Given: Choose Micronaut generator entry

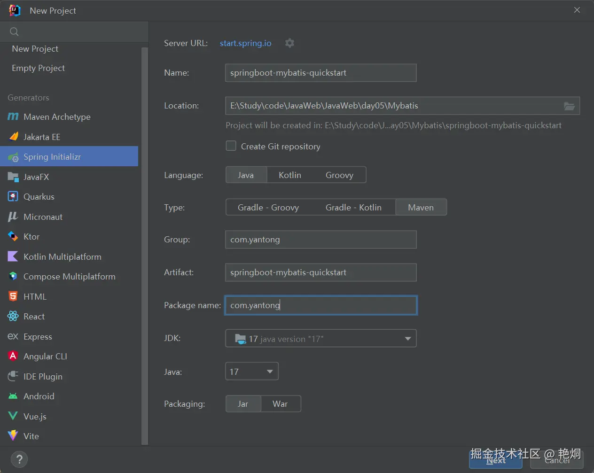Looking at the screenshot, I should coord(70,217).
